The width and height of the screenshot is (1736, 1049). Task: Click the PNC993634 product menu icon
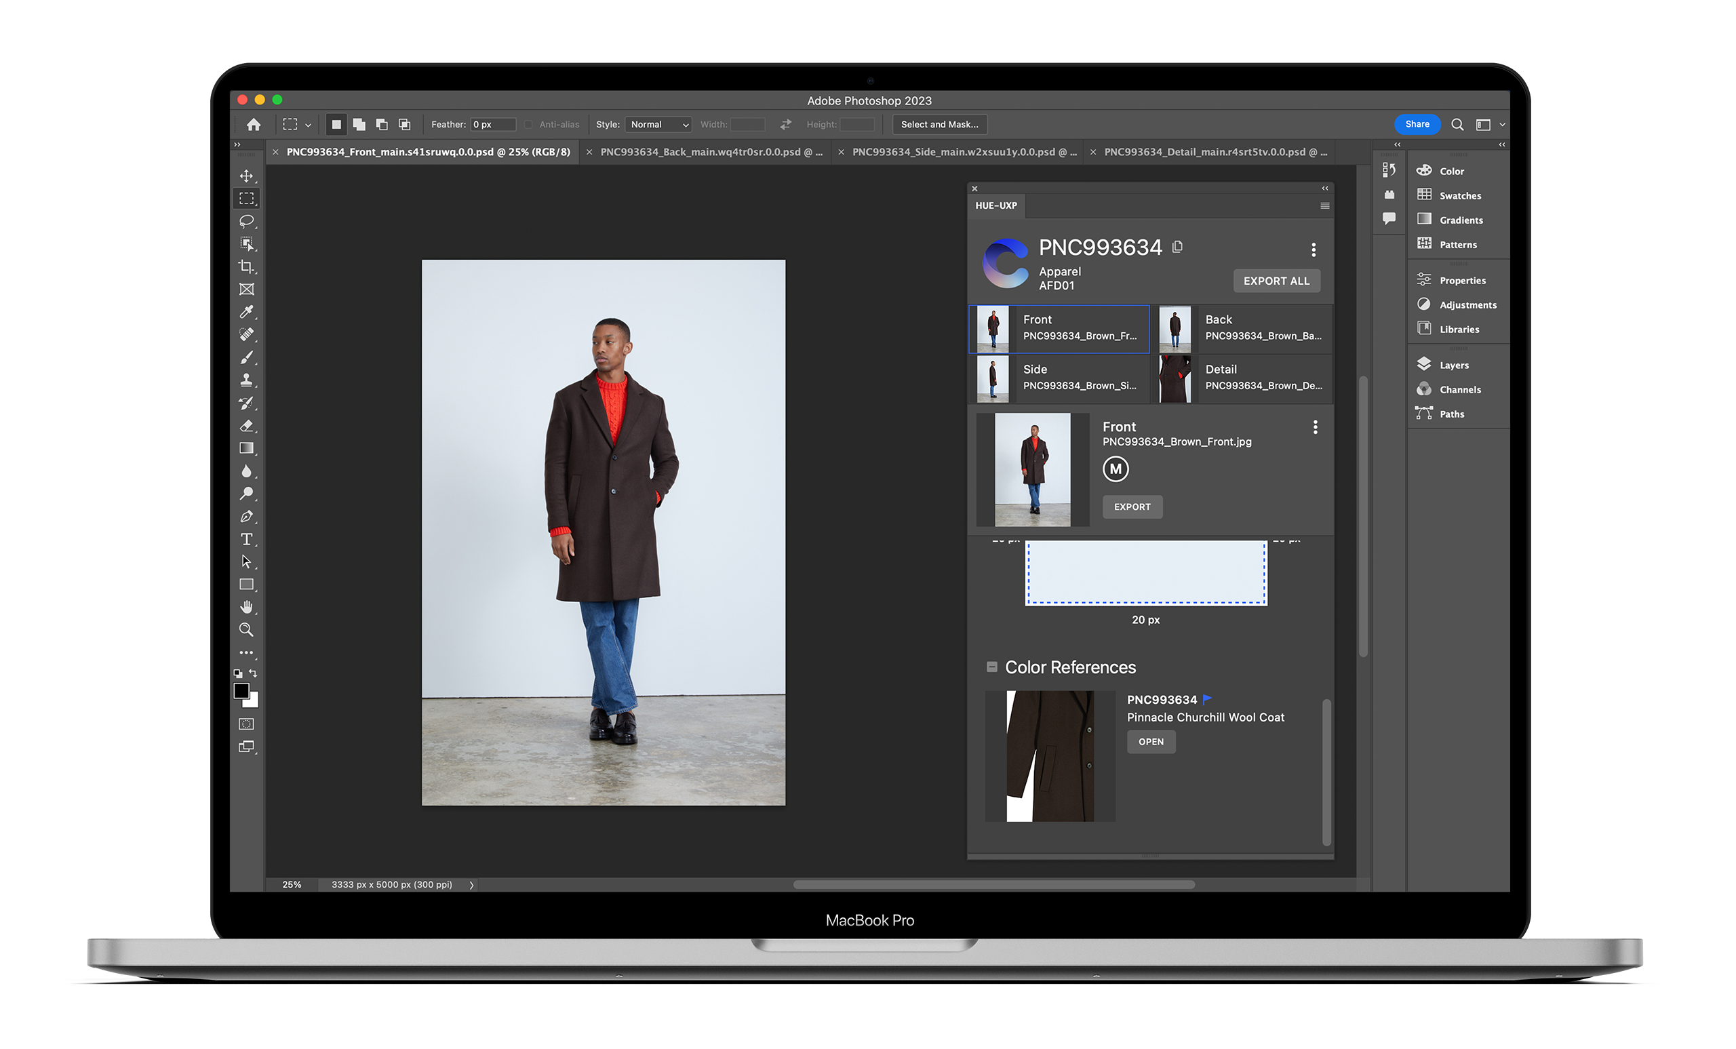coord(1313,250)
